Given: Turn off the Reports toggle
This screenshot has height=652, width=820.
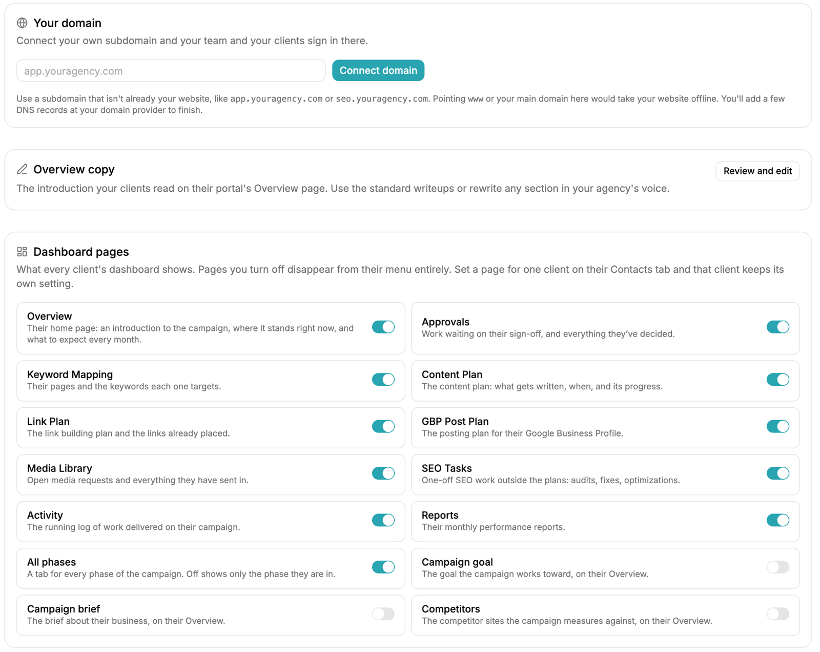Looking at the screenshot, I should (x=777, y=520).
